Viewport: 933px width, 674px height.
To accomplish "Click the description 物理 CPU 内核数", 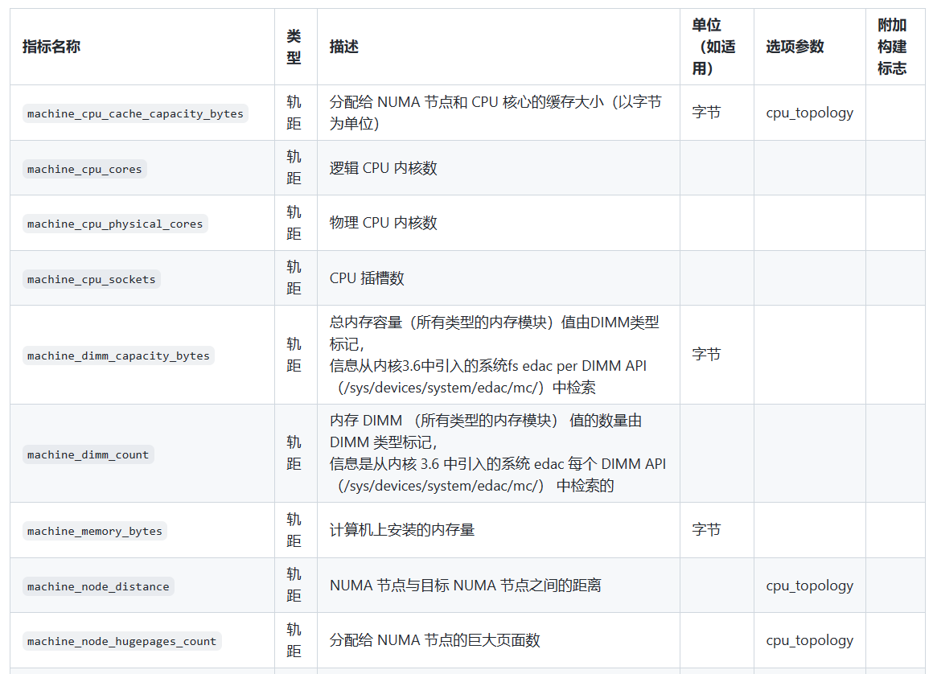I will pos(383,223).
